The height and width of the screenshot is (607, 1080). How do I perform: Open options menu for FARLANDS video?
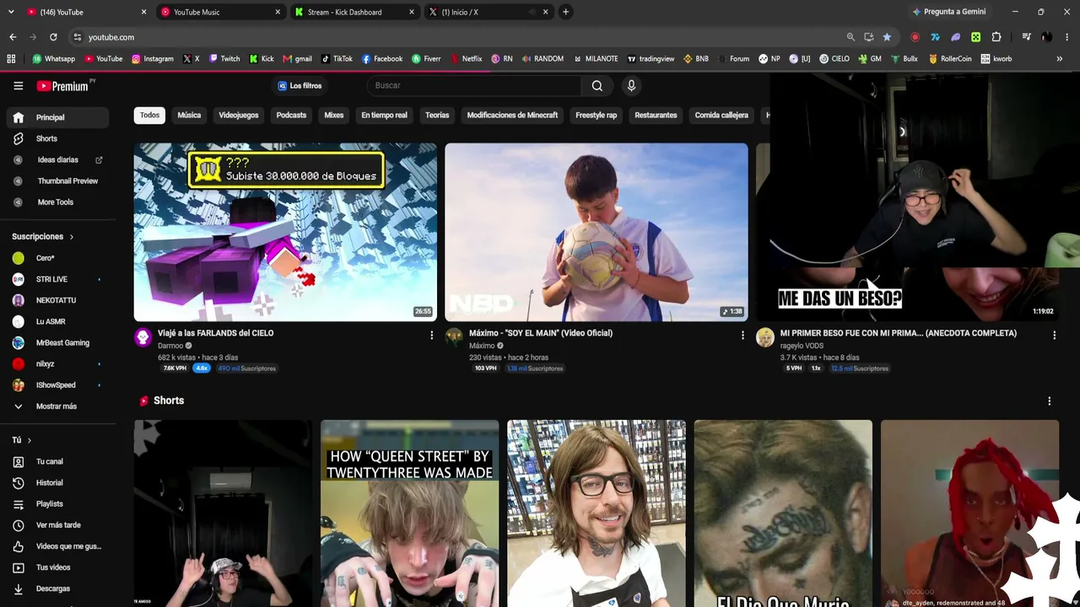pos(431,336)
